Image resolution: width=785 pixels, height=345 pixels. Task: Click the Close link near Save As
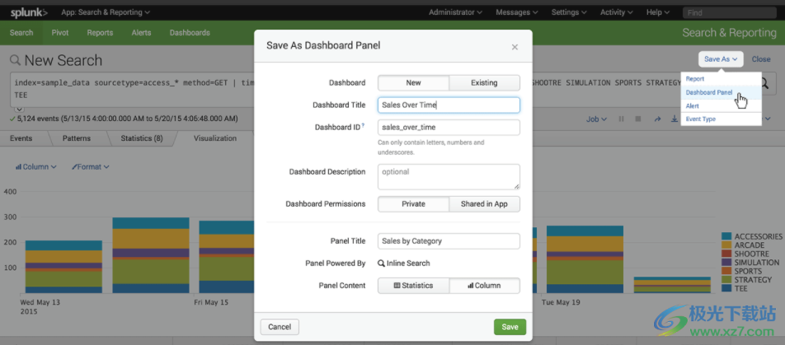point(761,59)
